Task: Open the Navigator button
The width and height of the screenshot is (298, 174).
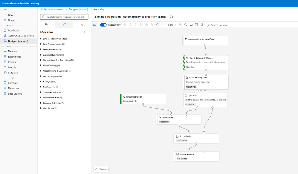Action: [x=102, y=169]
